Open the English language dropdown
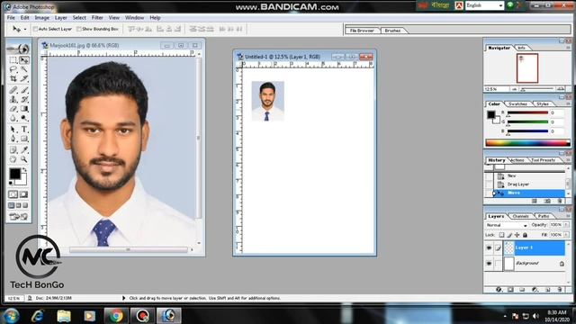 [484, 5]
